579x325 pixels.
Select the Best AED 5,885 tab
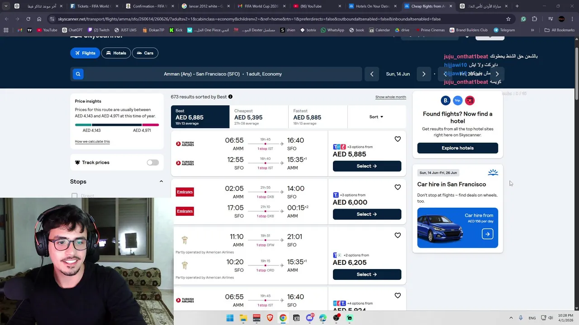pos(200,117)
